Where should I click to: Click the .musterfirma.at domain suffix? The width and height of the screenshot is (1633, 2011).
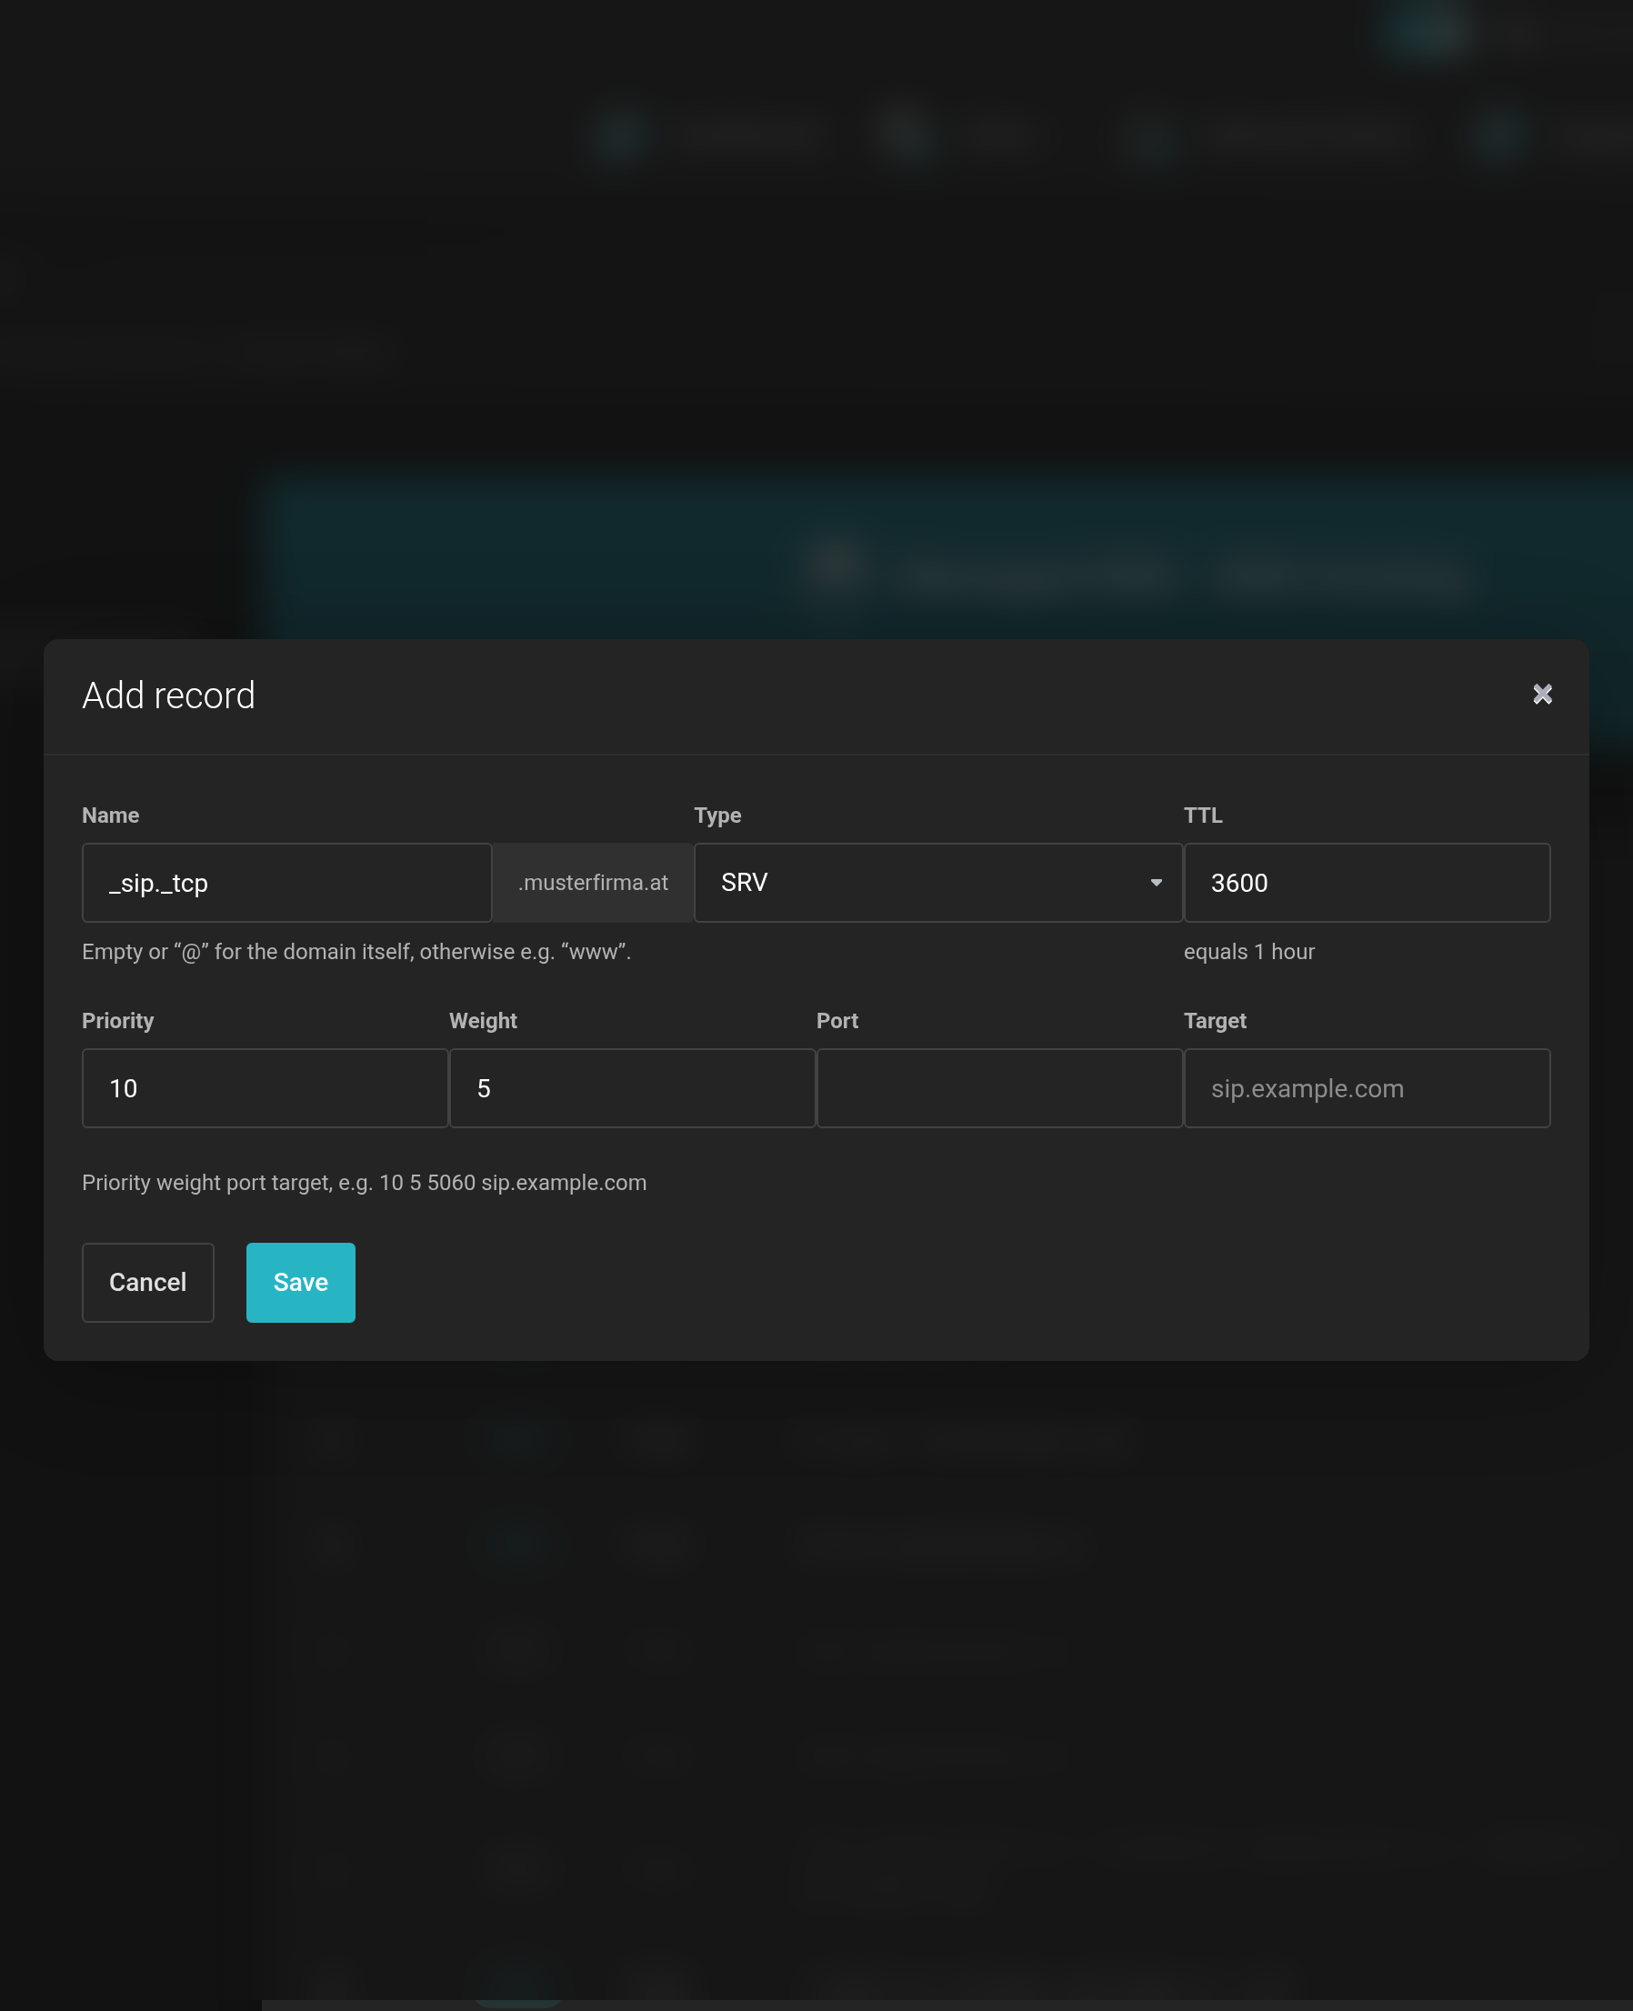coord(593,882)
